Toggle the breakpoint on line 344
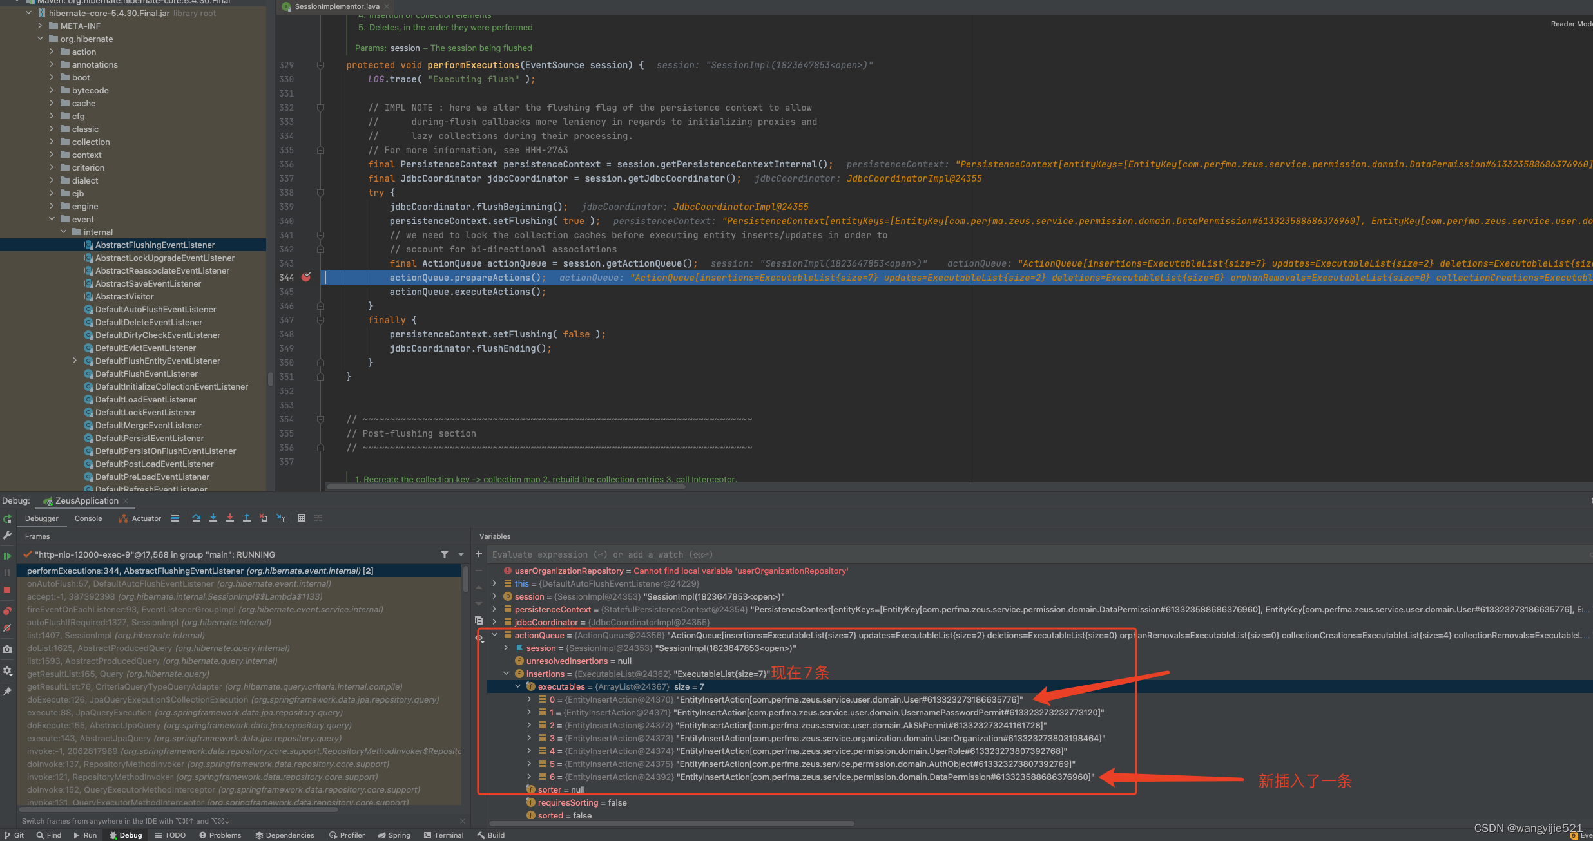Viewport: 1593px width, 841px height. [x=306, y=278]
